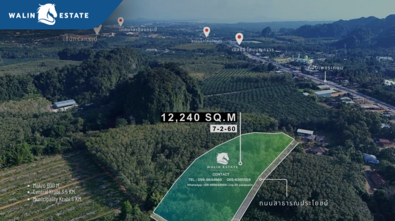Click the Thai public road label text
395x221 pixels.
pyautogui.click(x=293, y=203)
